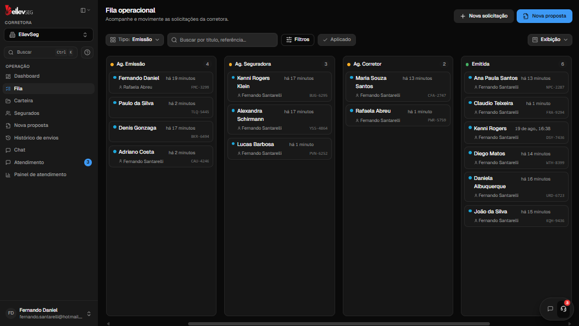This screenshot has height=326, width=579.
Task: Click the horizontal scrollbar thumb
Action: point(339,324)
